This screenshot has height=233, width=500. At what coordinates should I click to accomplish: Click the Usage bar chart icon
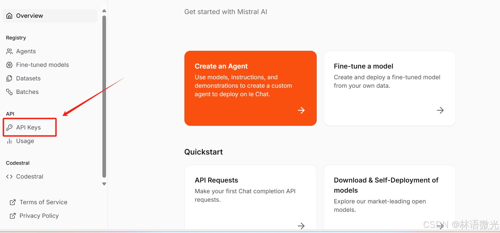[9, 141]
